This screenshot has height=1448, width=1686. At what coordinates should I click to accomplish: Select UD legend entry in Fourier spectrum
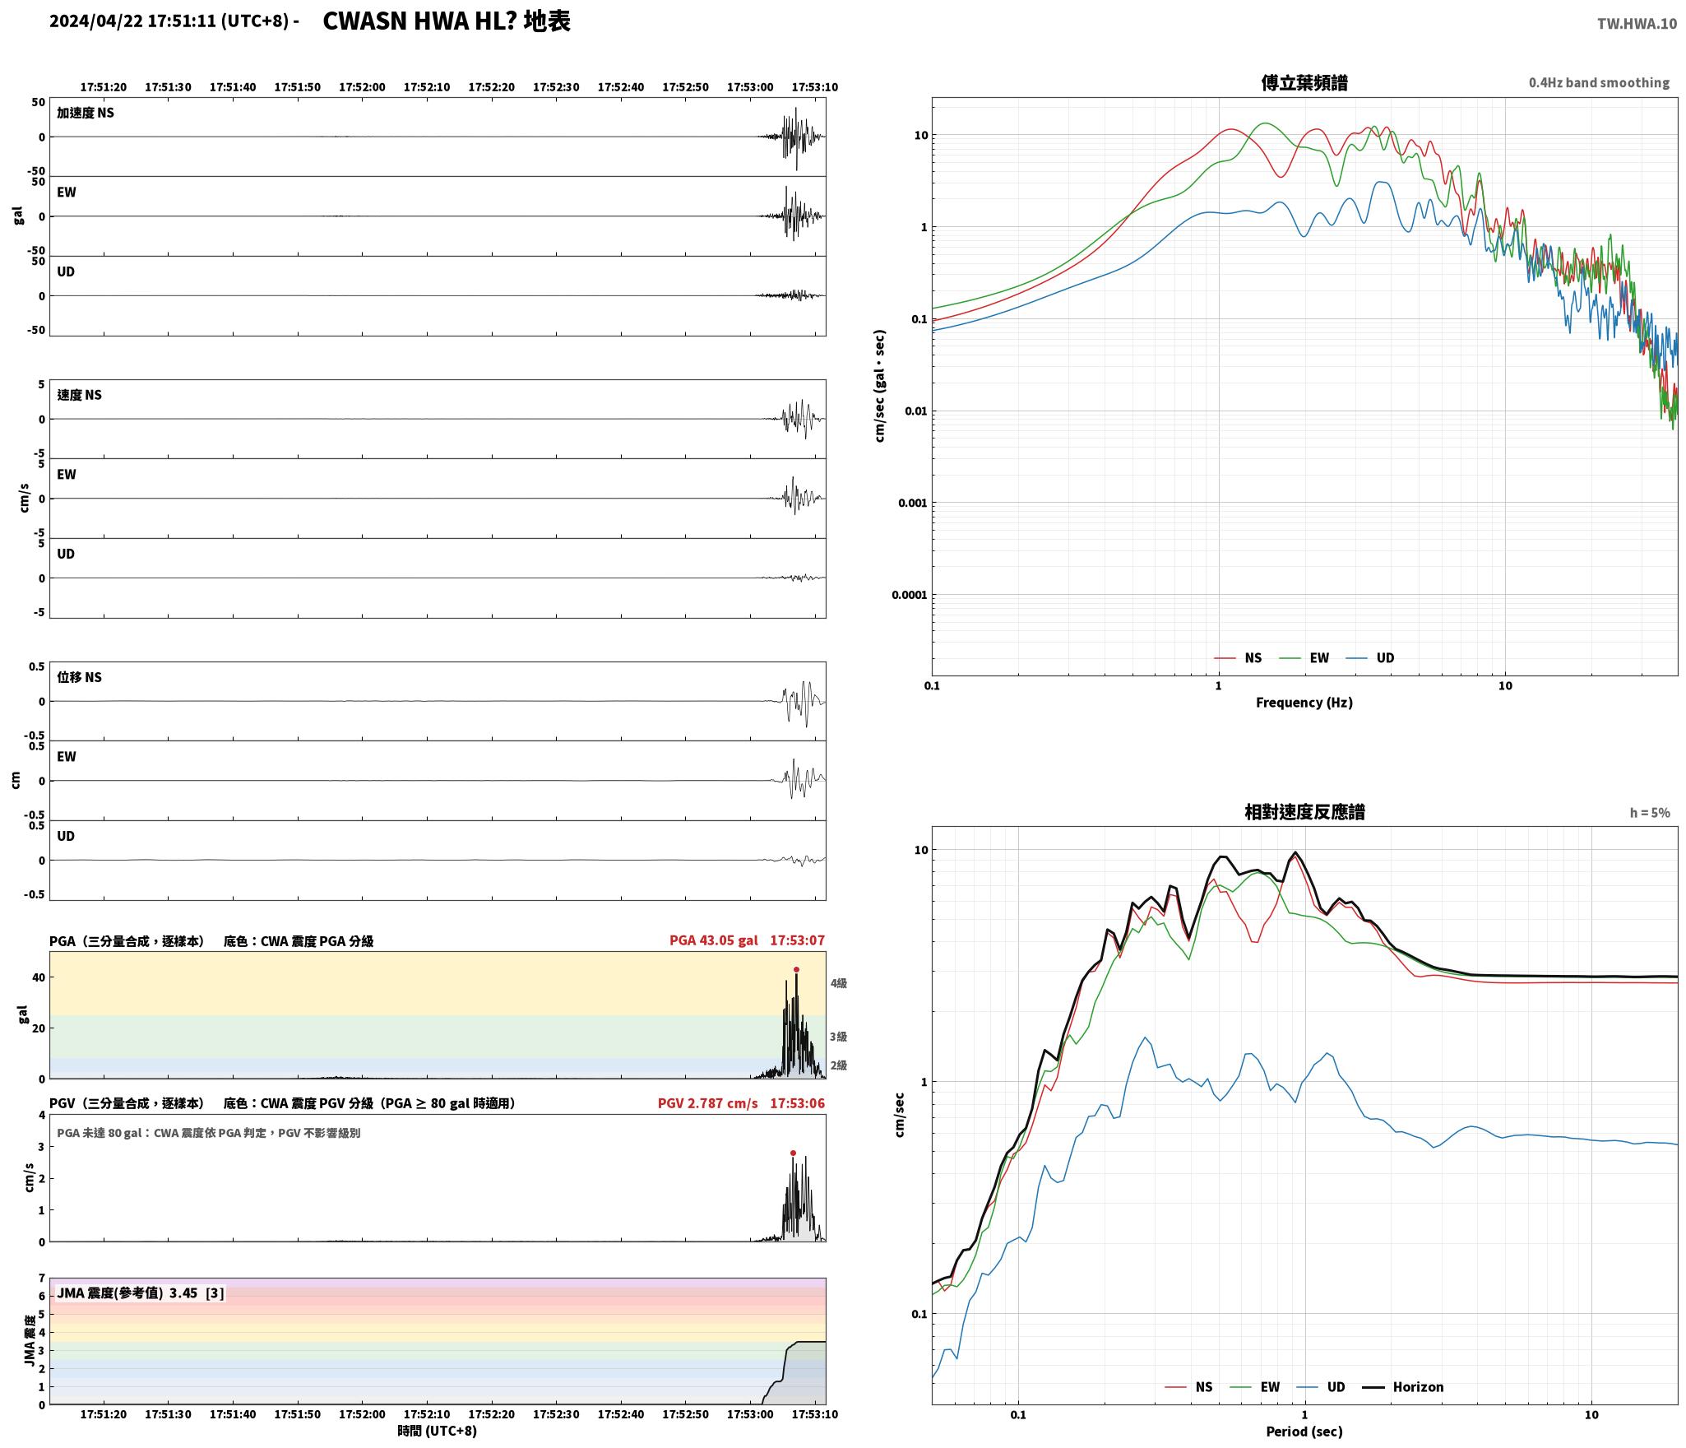pos(1370,657)
